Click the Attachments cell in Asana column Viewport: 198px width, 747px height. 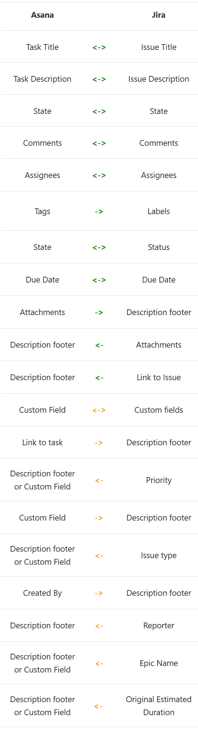click(42, 312)
